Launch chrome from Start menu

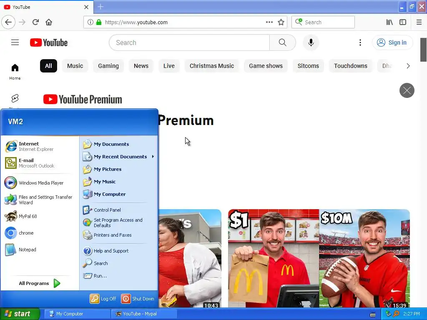click(x=40, y=233)
